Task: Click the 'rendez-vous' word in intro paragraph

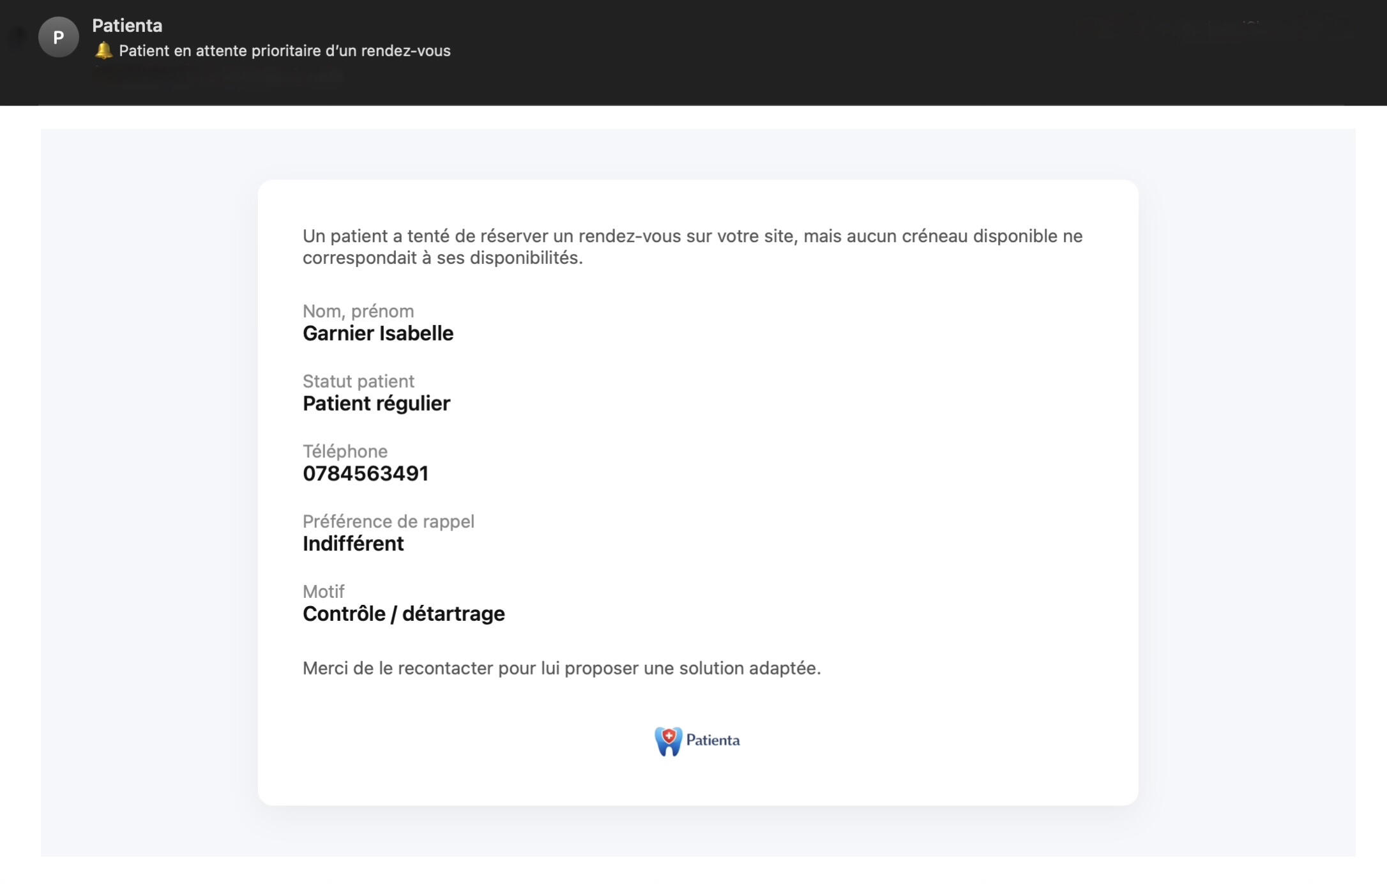Action: [630, 236]
